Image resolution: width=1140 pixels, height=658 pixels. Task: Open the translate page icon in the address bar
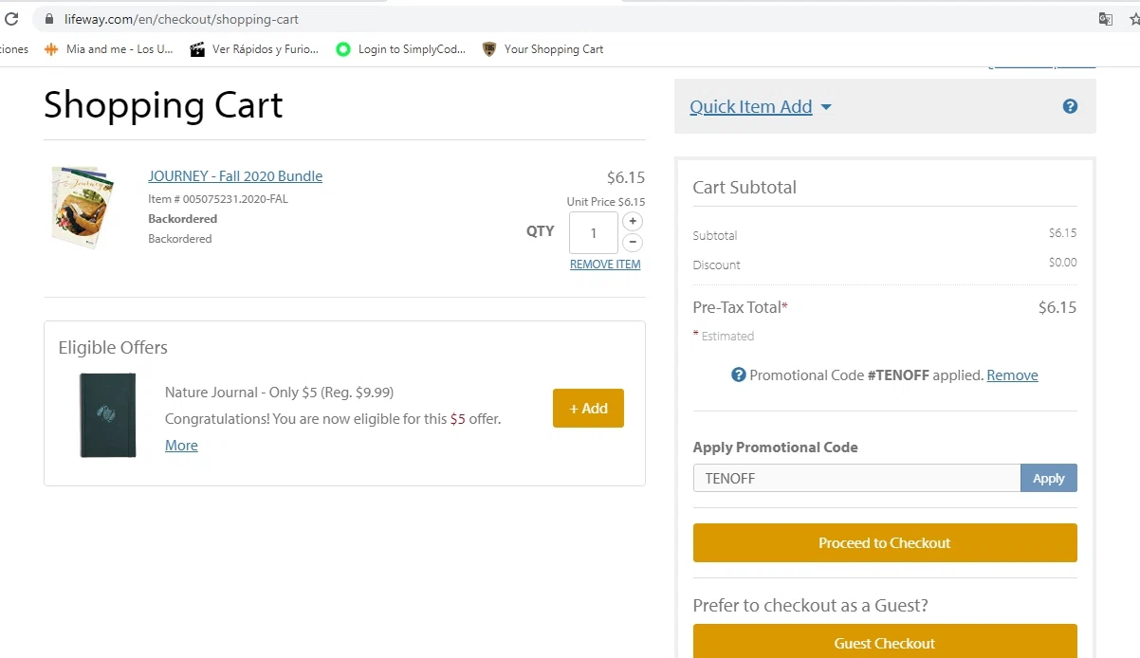point(1106,19)
